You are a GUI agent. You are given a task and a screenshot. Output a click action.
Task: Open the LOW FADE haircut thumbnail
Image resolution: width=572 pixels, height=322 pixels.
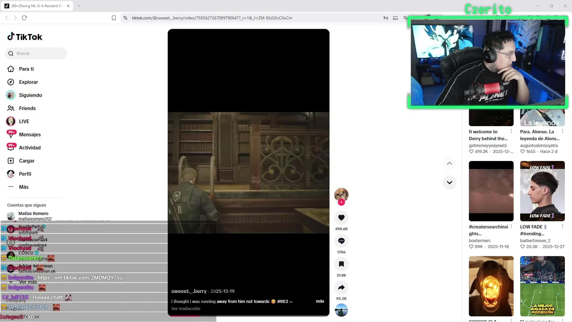coord(543,191)
